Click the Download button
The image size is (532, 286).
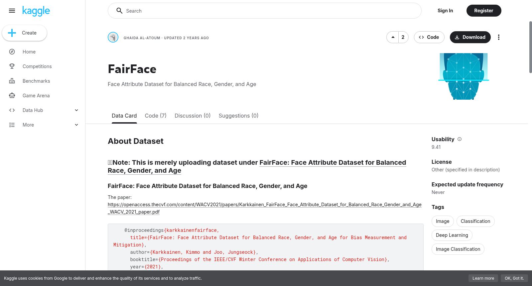(x=470, y=37)
